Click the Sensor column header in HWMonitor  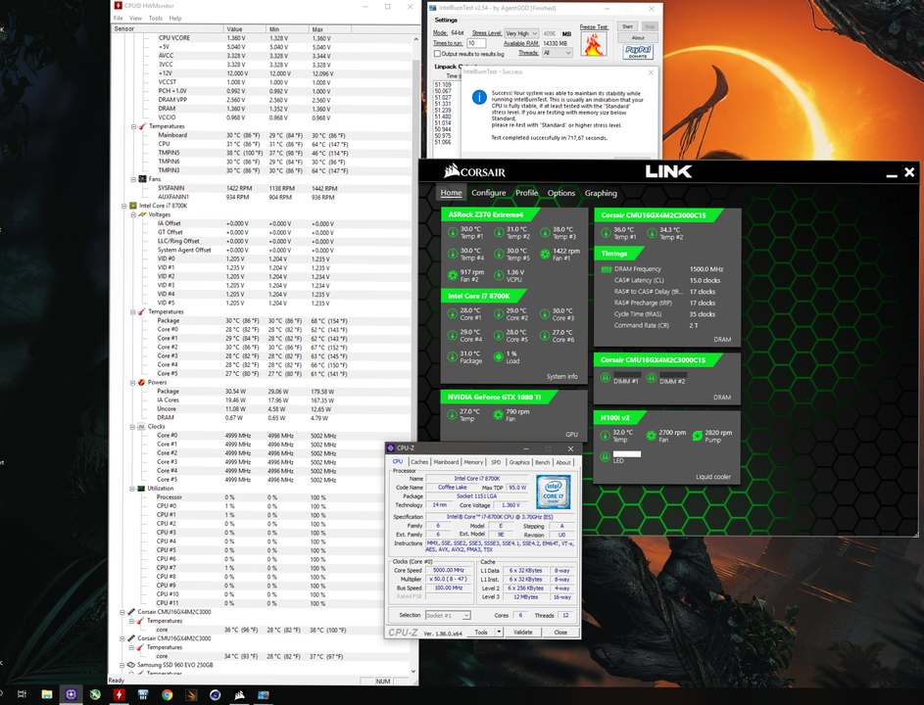[x=168, y=28]
